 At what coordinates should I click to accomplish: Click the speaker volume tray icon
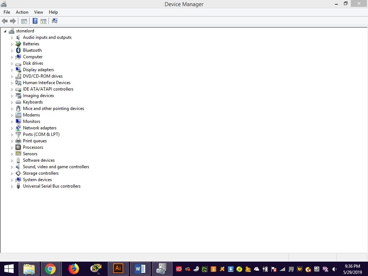tap(335, 269)
